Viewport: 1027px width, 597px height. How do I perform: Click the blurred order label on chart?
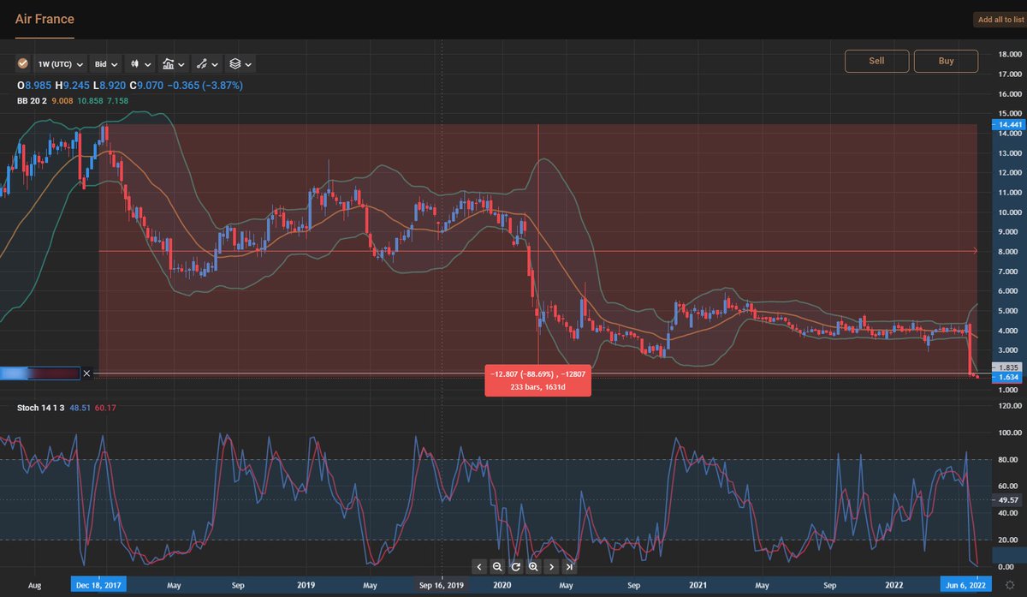[x=39, y=373]
